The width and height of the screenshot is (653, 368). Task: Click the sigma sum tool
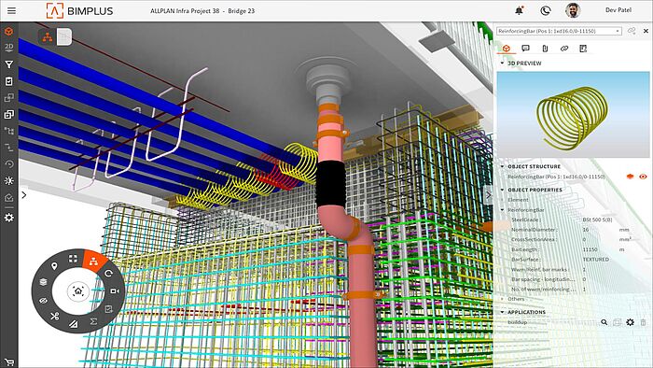(93, 321)
